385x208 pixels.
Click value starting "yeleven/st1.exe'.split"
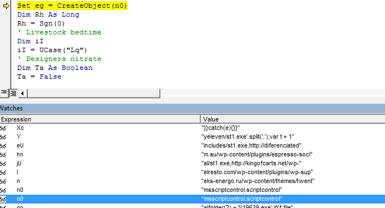click(248, 137)
